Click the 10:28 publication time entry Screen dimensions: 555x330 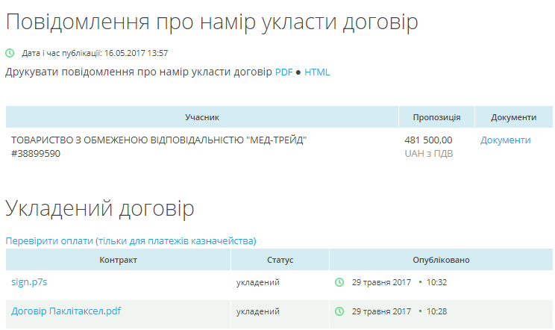[436, 311]
